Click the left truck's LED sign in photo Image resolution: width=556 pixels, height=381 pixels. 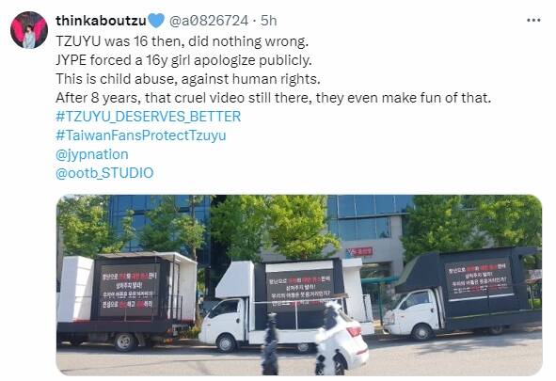pyautogui.click(x=130, y=290)
